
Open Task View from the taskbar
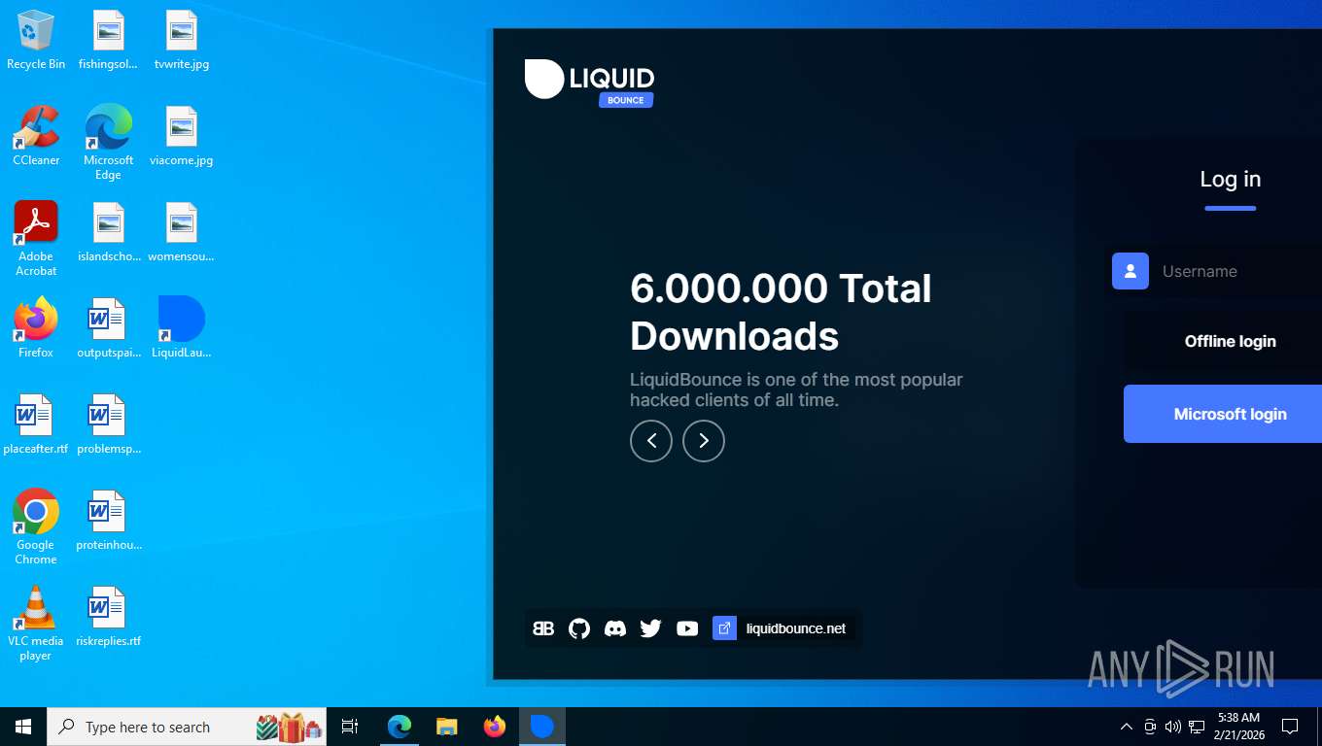point(350,727)
